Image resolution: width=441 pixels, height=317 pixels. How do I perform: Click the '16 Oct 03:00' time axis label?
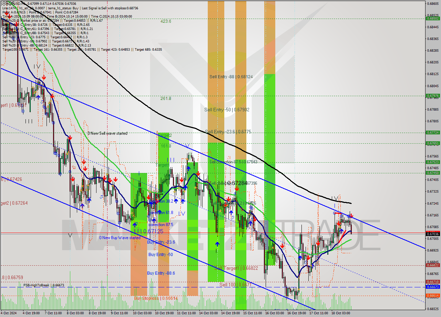(275, 313)
